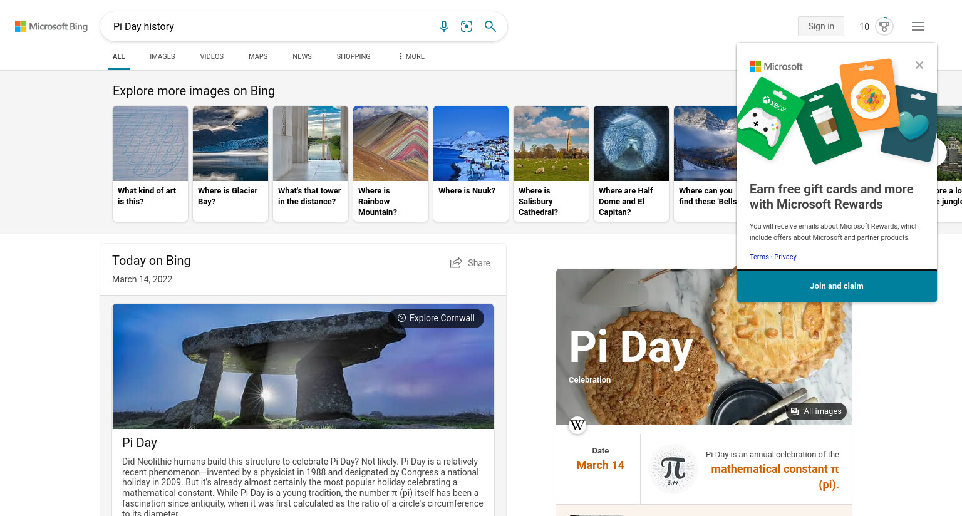Open the 'Where is Rainbow Mountain?' card
Viewport: 962px width, 516px height.
(x=391, y=163)
